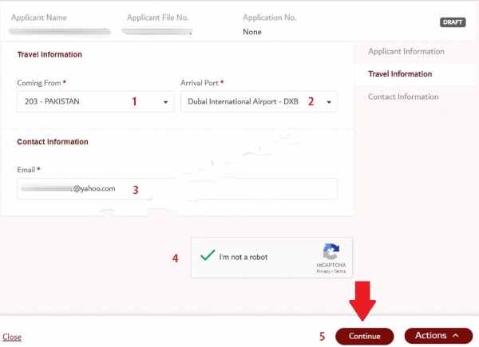Open the reCAPTCHA Terms link
479x347 pixels.
coord(340,271)
